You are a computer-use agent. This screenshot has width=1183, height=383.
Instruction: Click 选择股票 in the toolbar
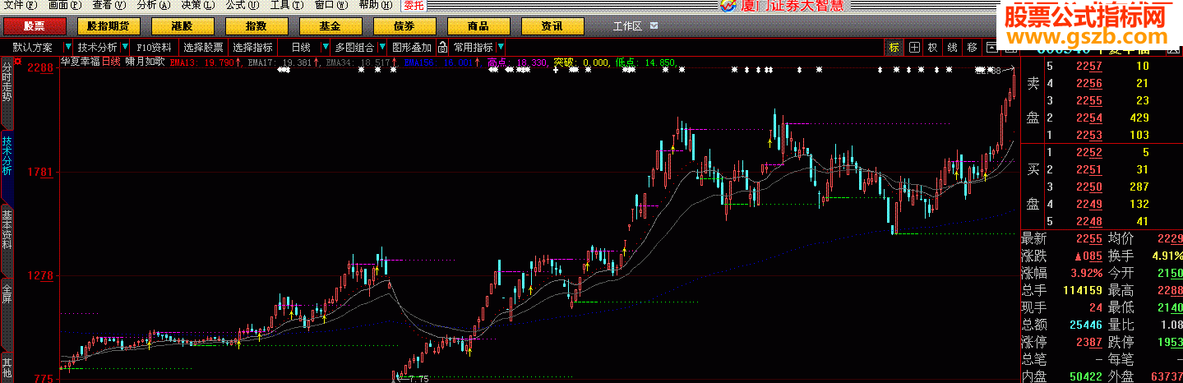coord(203,48)
